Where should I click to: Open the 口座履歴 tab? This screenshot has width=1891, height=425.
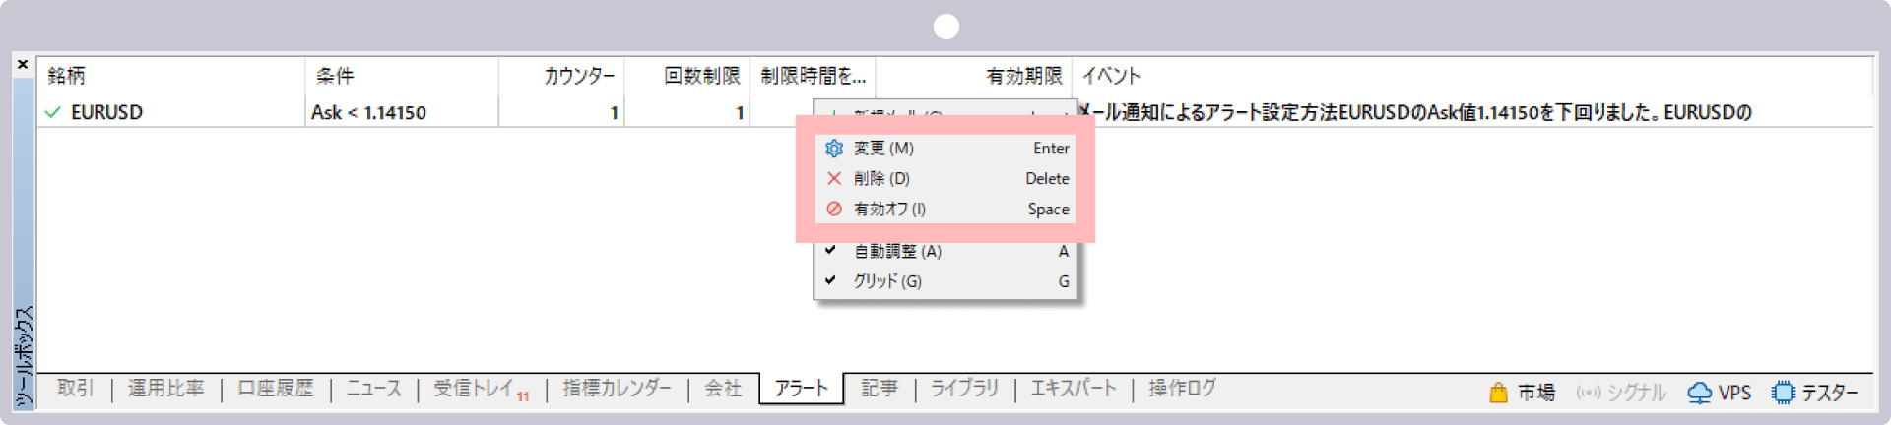pos(276,389)
